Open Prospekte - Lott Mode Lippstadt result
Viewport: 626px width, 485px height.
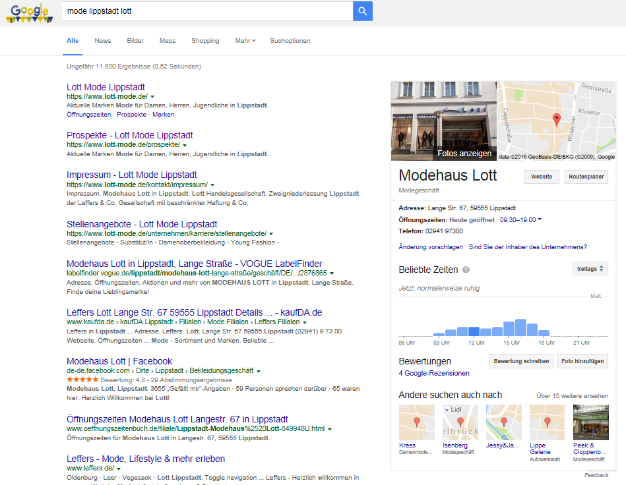[130, 135]
